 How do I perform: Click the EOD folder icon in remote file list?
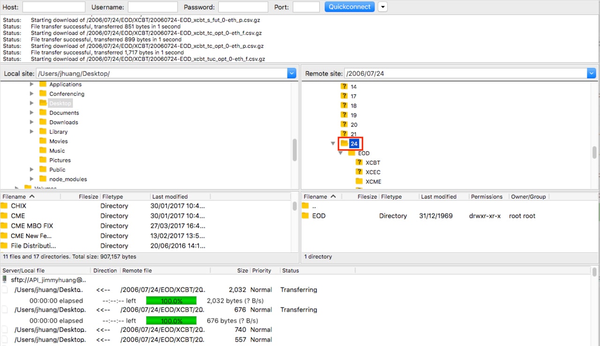[306, 216]
